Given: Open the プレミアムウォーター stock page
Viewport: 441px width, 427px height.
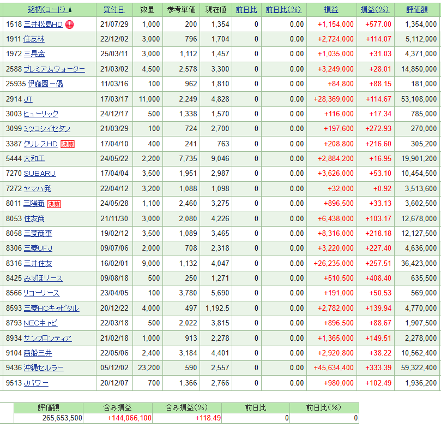Looking at the screenshot, I should [x=54, y=69].
